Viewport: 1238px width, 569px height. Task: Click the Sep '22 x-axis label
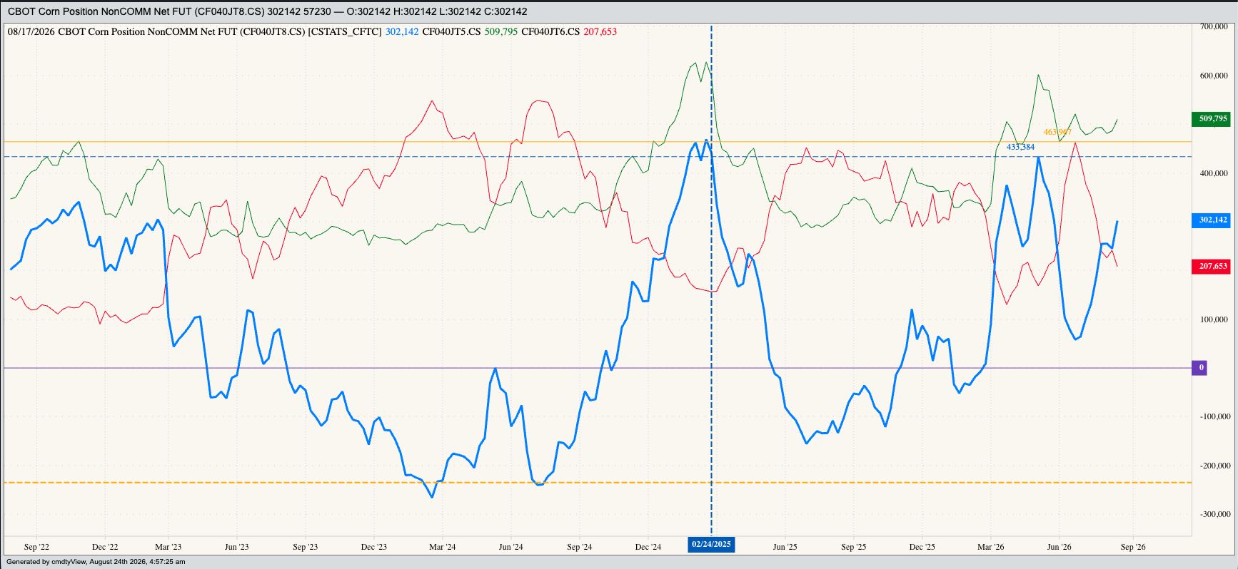pyautogui.click(x=36, y=547)
